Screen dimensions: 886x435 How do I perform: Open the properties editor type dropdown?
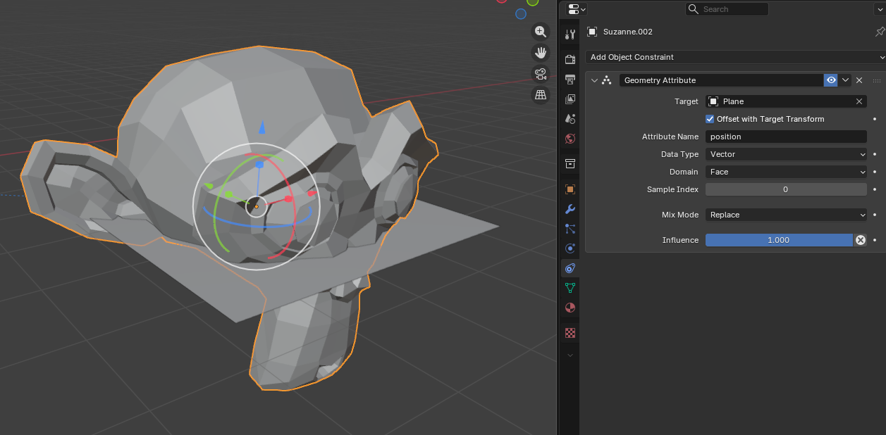[x=577, y=9]
